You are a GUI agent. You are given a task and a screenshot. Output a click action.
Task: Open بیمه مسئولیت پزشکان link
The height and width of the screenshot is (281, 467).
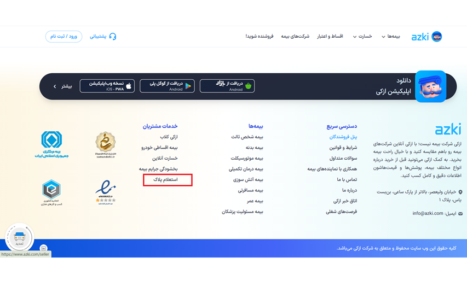(x=243, y=212)
